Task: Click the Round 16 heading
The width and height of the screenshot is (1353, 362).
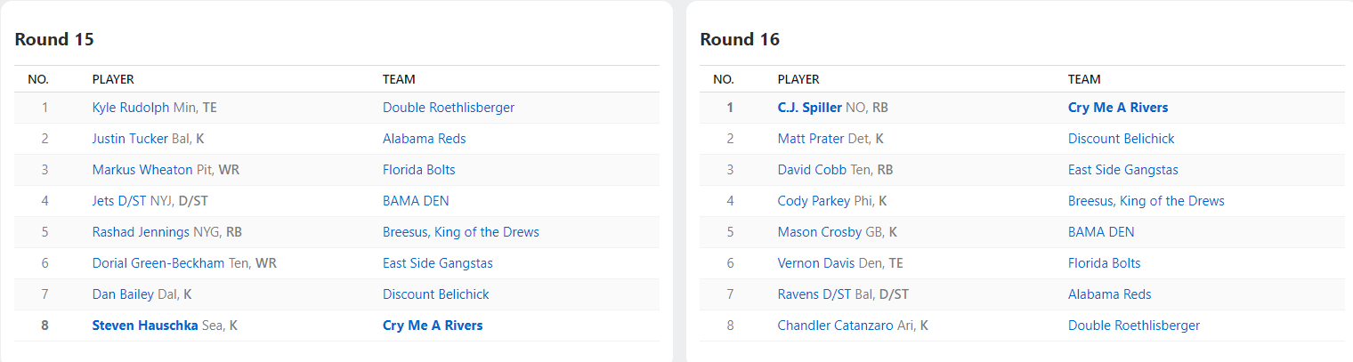Action: coord(739,39)
